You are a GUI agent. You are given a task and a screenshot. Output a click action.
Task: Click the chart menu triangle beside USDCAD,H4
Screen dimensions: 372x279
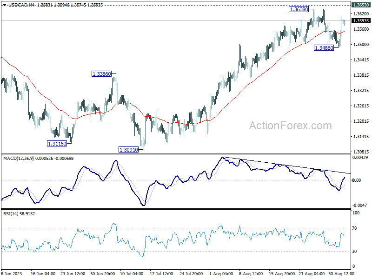pyautogui.click(x=5, y=5)
